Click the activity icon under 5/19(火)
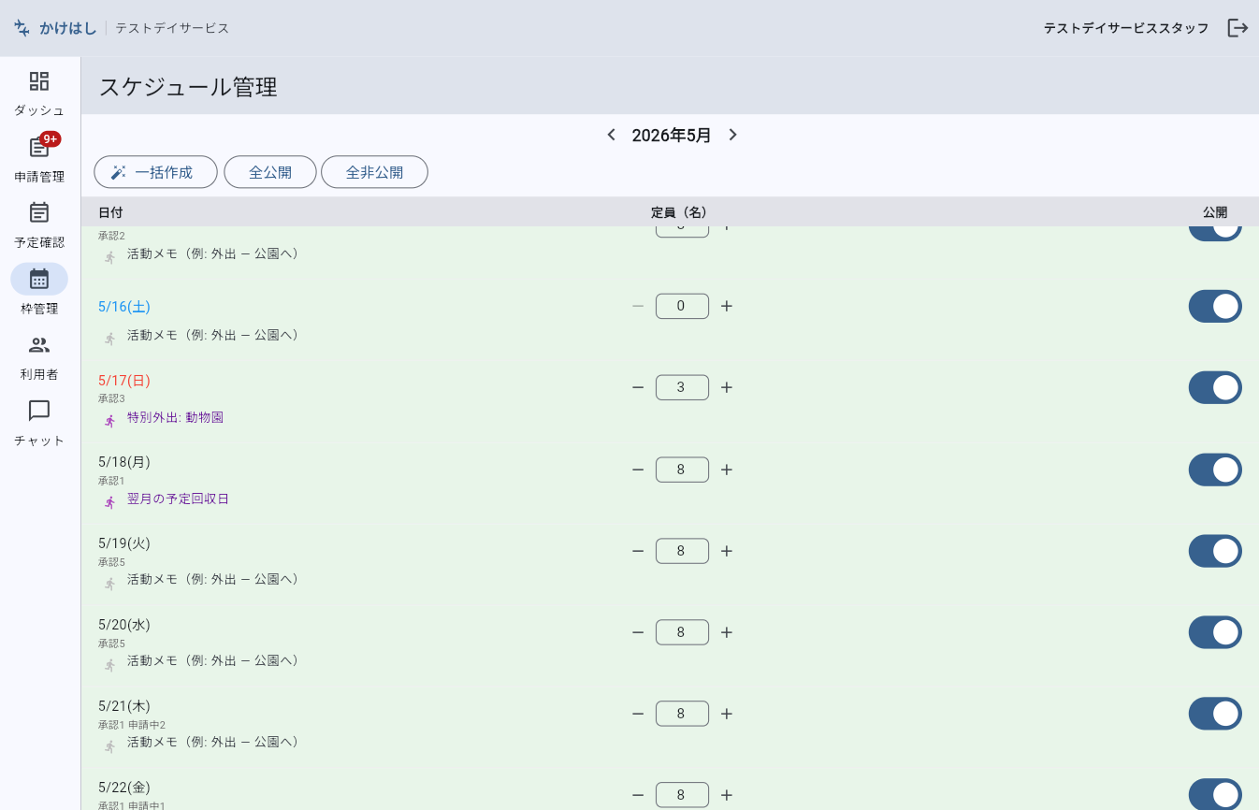 [x=110, y=584]
